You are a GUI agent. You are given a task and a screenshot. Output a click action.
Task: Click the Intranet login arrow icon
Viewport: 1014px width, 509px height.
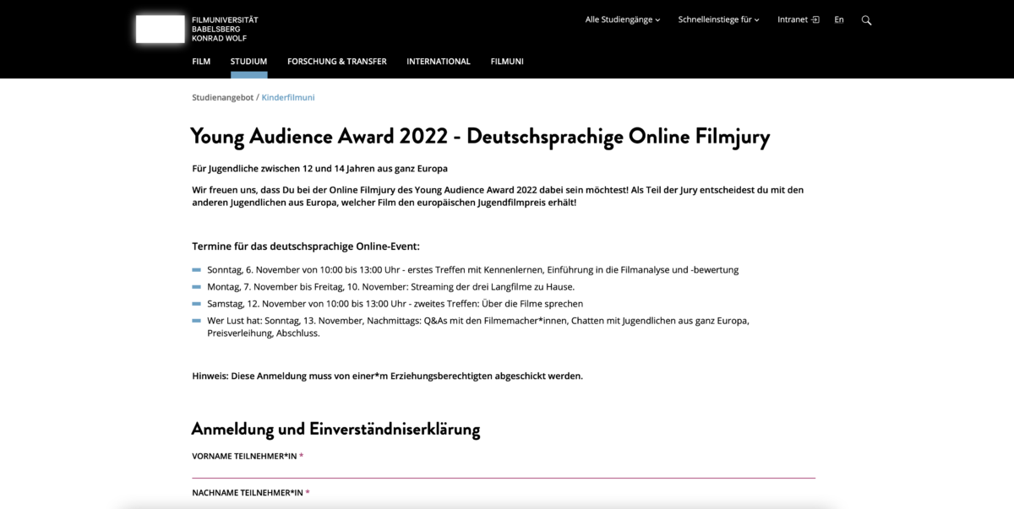[815, 19]
